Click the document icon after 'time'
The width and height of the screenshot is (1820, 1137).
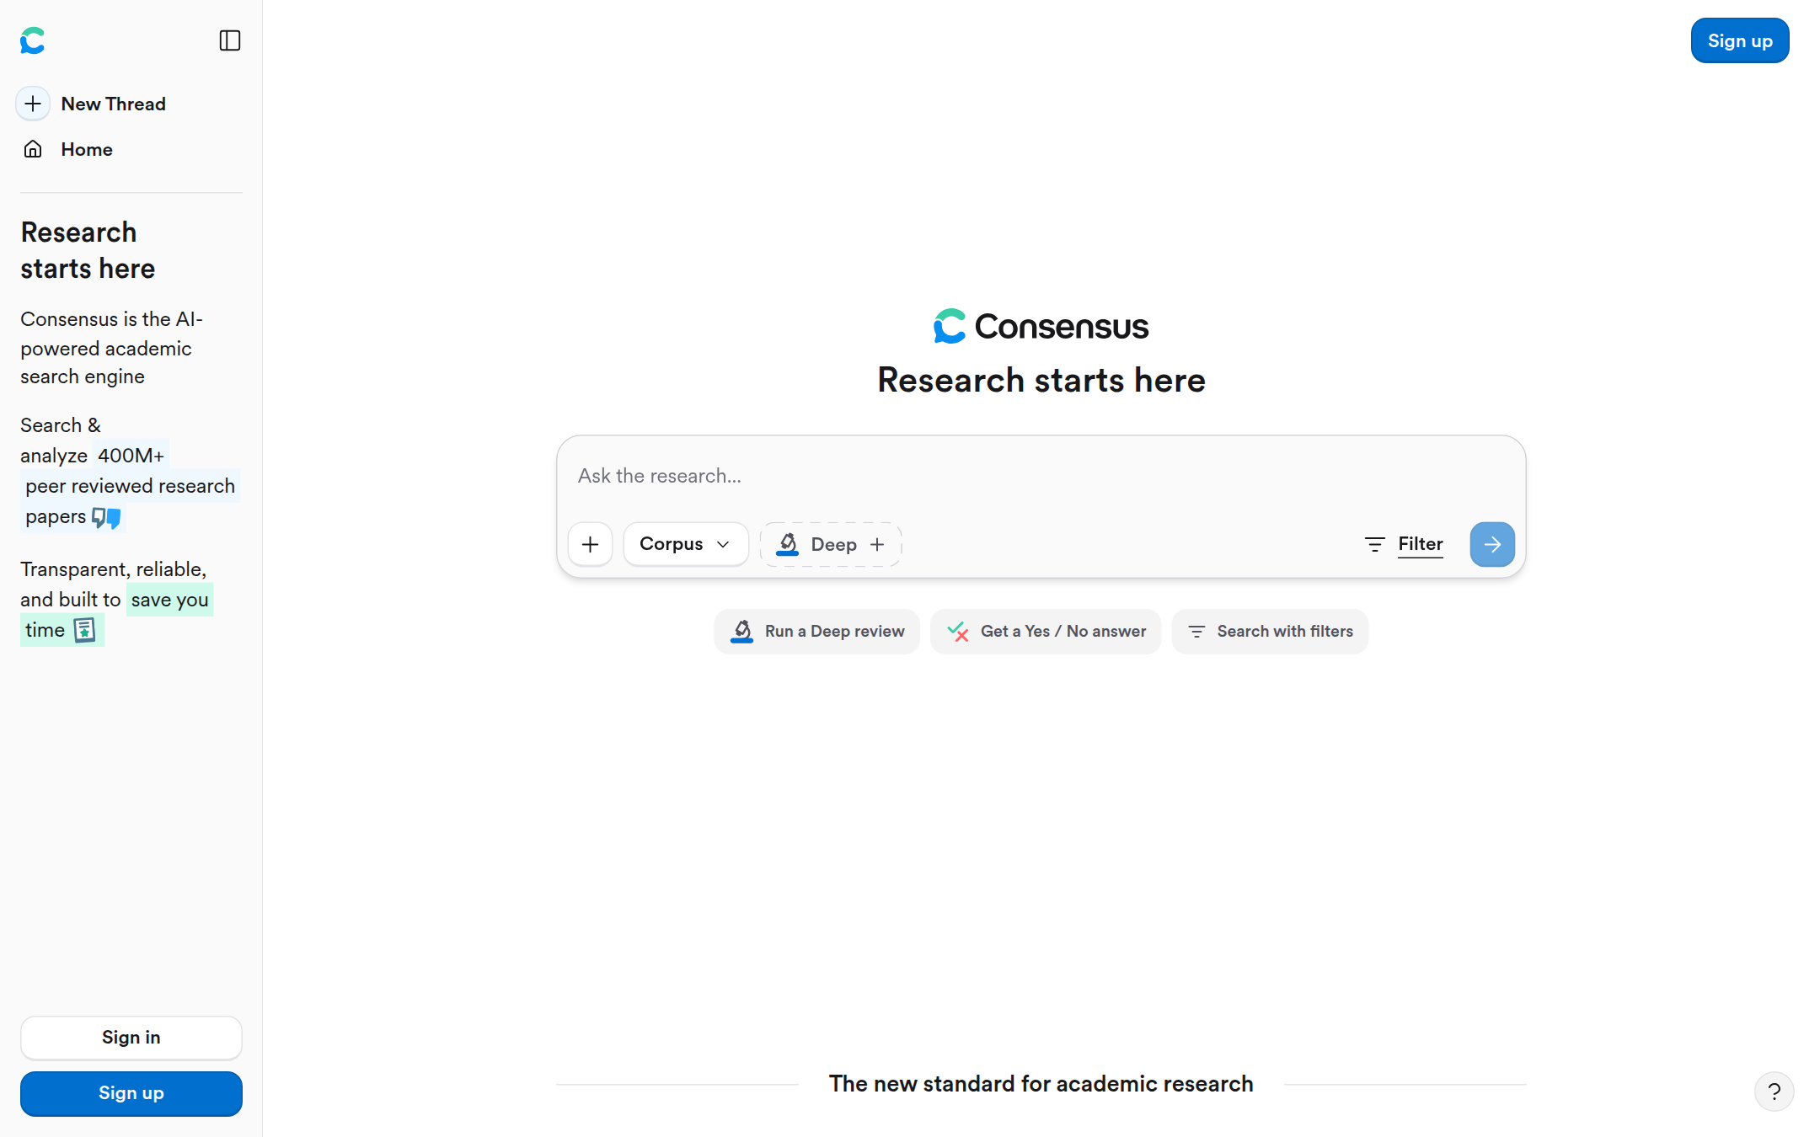click(x=84, y=630)
